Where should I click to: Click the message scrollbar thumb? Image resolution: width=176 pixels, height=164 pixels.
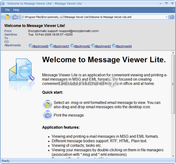point(173,84)
